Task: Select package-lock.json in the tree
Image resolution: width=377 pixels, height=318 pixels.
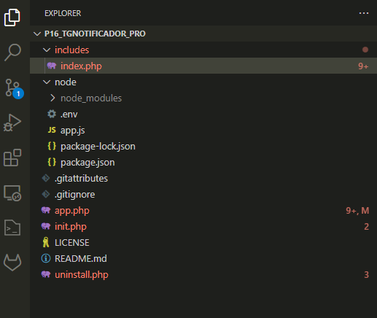Action: [x=203, y=146]
